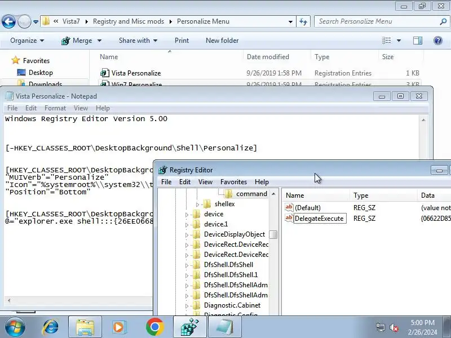This screenshot has height=338, width=451.
Task: Select the (Default) registry value
Action: [307, 207]
